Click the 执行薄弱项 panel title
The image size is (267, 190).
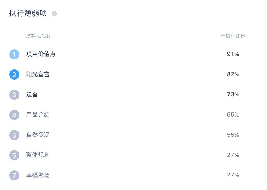click(28, 13)
